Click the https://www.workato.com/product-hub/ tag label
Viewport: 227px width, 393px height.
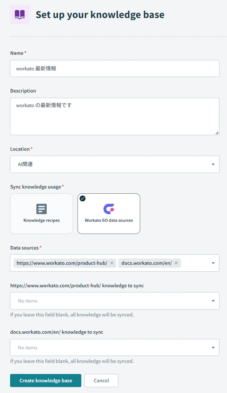point(62,263)
